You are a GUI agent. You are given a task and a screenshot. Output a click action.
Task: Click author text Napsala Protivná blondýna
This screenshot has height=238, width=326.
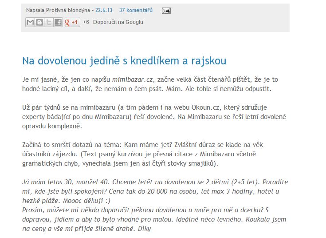(x=58, y=10)
